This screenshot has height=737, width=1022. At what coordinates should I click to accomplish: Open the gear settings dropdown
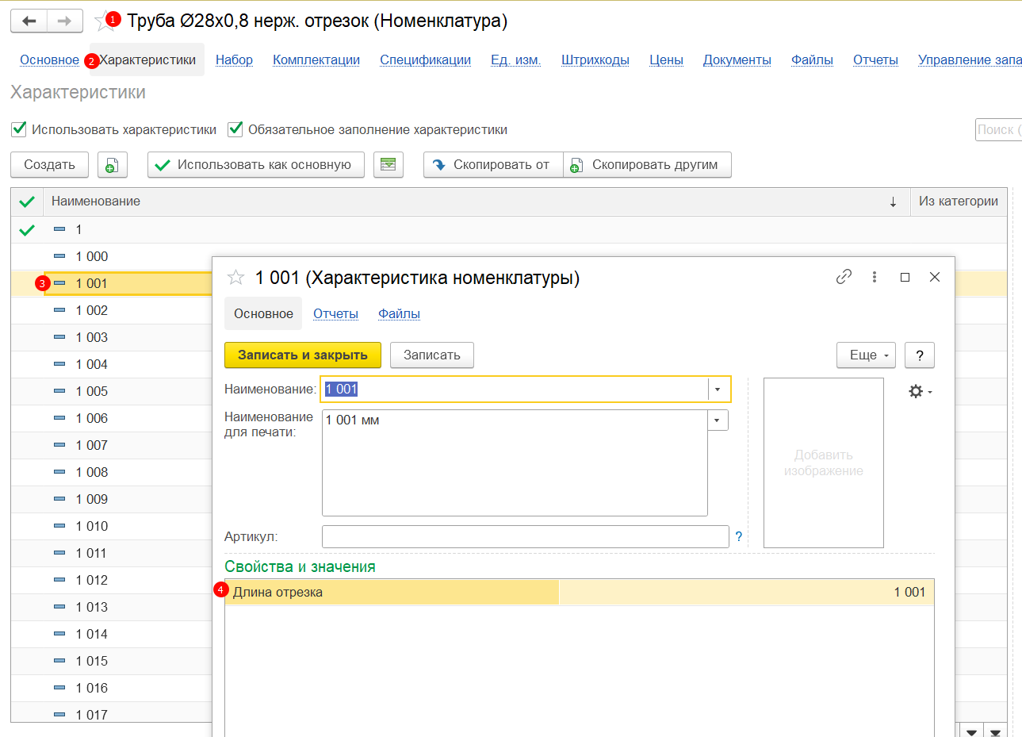[920, 392]
